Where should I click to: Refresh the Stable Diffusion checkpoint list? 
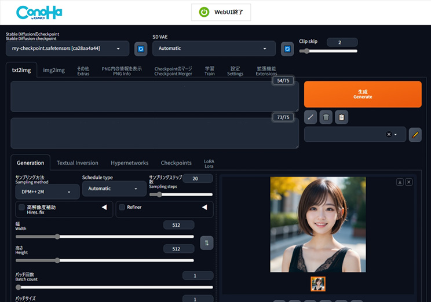pyautogui.click(x=141, y=49)
